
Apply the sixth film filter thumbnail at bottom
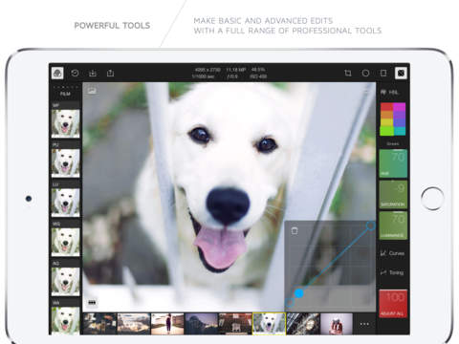pyautogui.click(x=65, y=320)
